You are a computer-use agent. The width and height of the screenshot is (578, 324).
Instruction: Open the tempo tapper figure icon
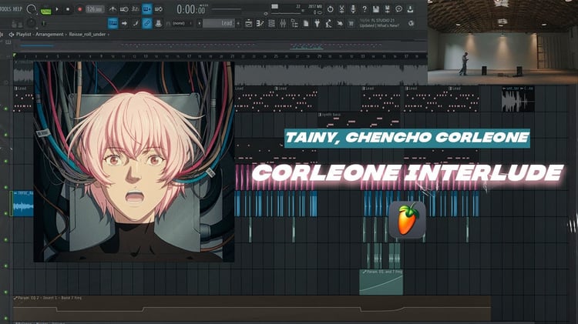click(x=328, y=23)
